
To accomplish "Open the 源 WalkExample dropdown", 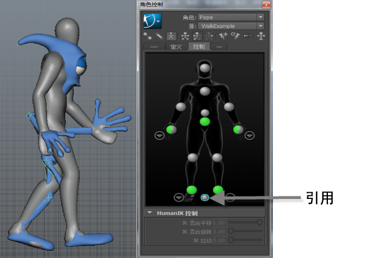I will point(231,25).
